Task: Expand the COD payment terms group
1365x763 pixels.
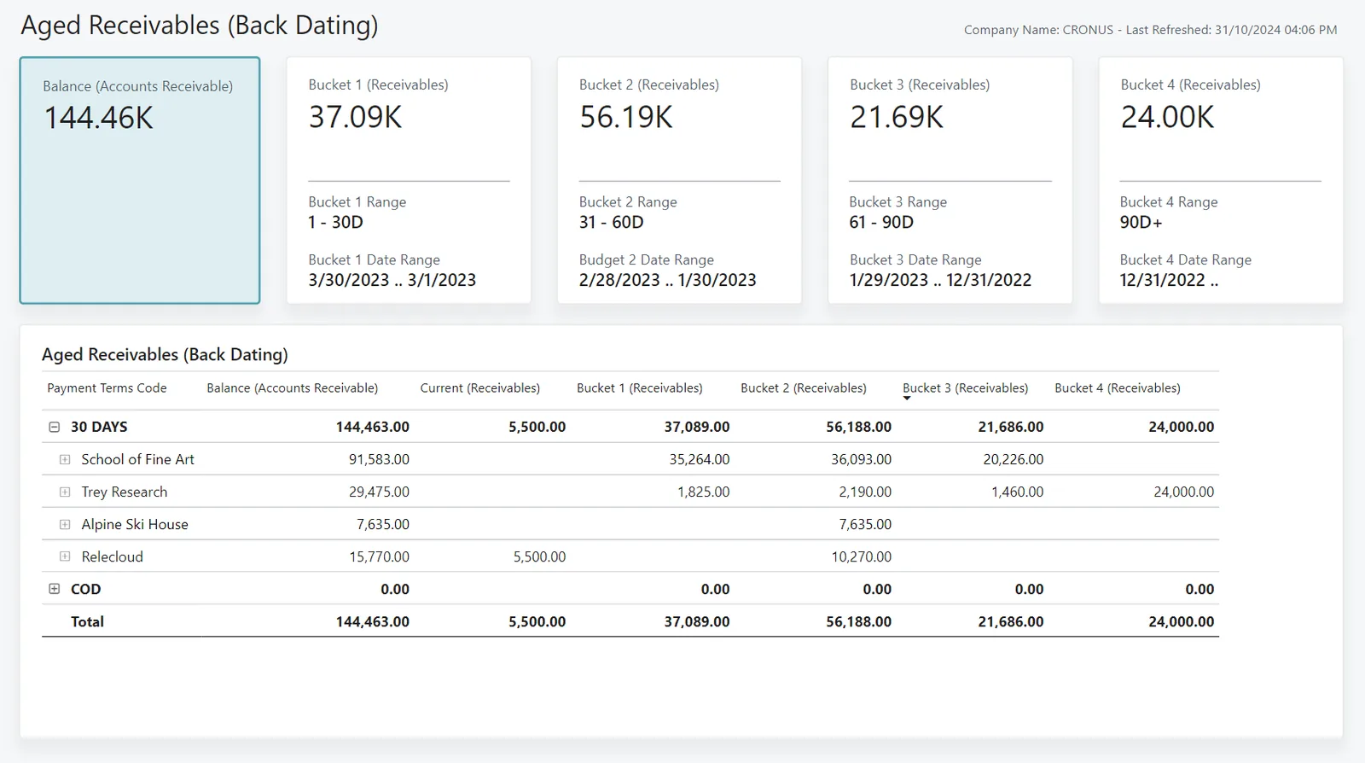Action: pyautogui.click(x=55, y=589)
